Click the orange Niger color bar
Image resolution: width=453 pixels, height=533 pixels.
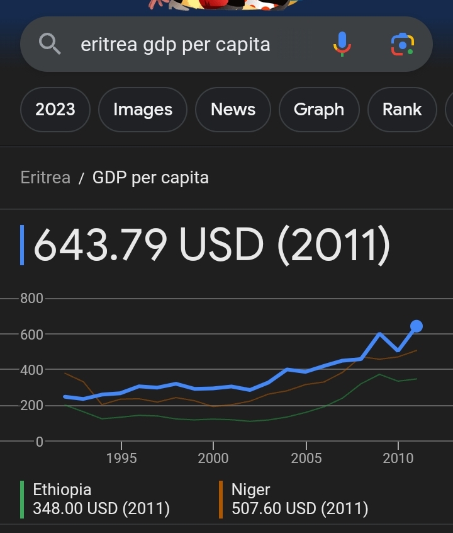221,500
